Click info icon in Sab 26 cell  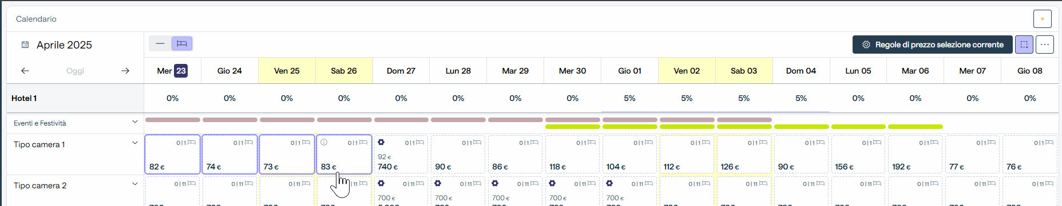[324, 143]
